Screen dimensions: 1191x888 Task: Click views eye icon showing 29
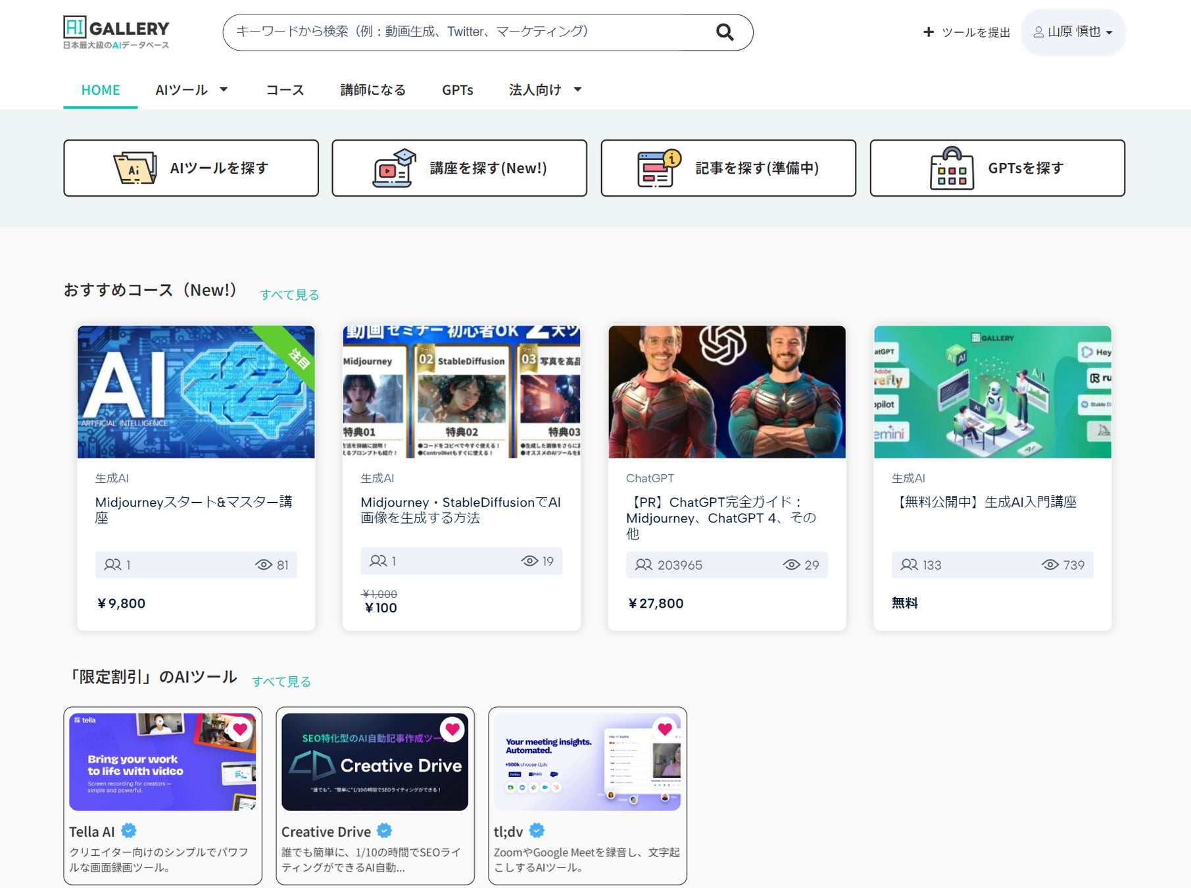[x=792, y=564]
